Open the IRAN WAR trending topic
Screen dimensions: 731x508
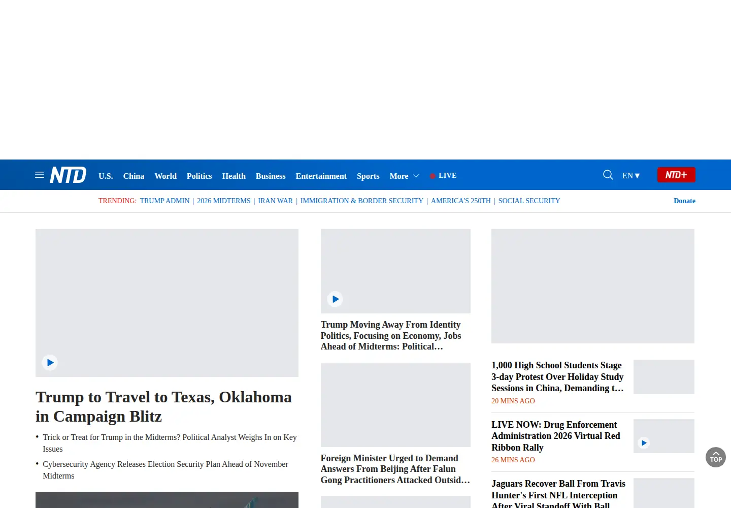coord(275,201)
